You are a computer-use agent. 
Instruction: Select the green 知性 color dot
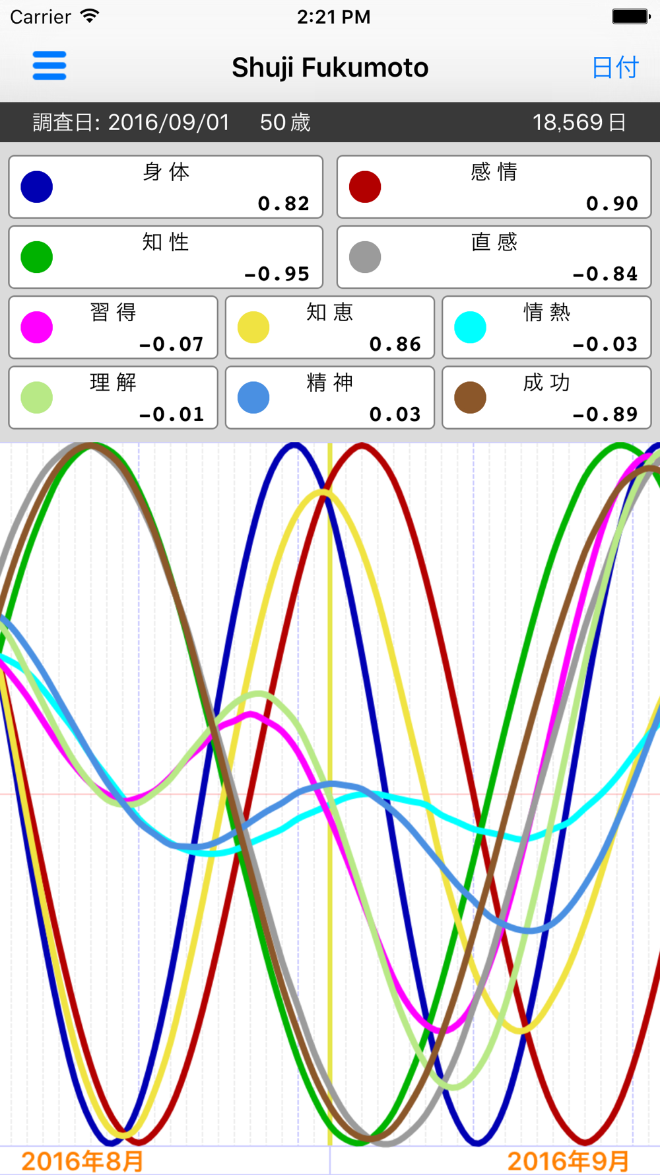(37, 257)
